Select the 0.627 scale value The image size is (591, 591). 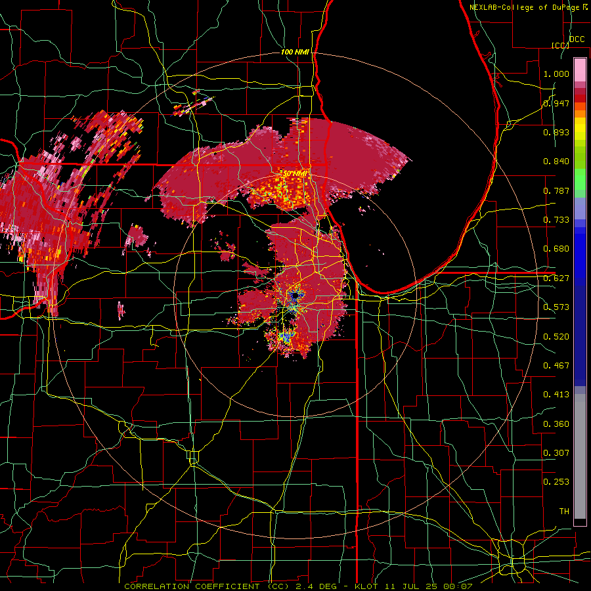pos(556,278)
